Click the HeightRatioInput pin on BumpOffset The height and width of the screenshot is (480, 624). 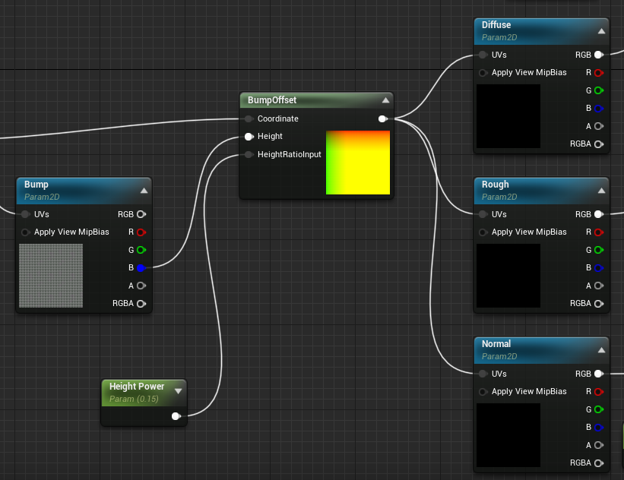coord(249,154)
